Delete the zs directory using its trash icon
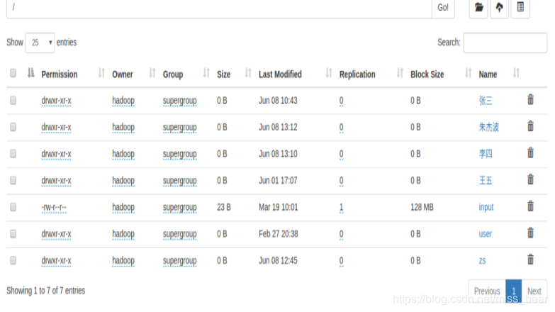The height and width of the screenshot is (312, 555). tap(530, 260)
